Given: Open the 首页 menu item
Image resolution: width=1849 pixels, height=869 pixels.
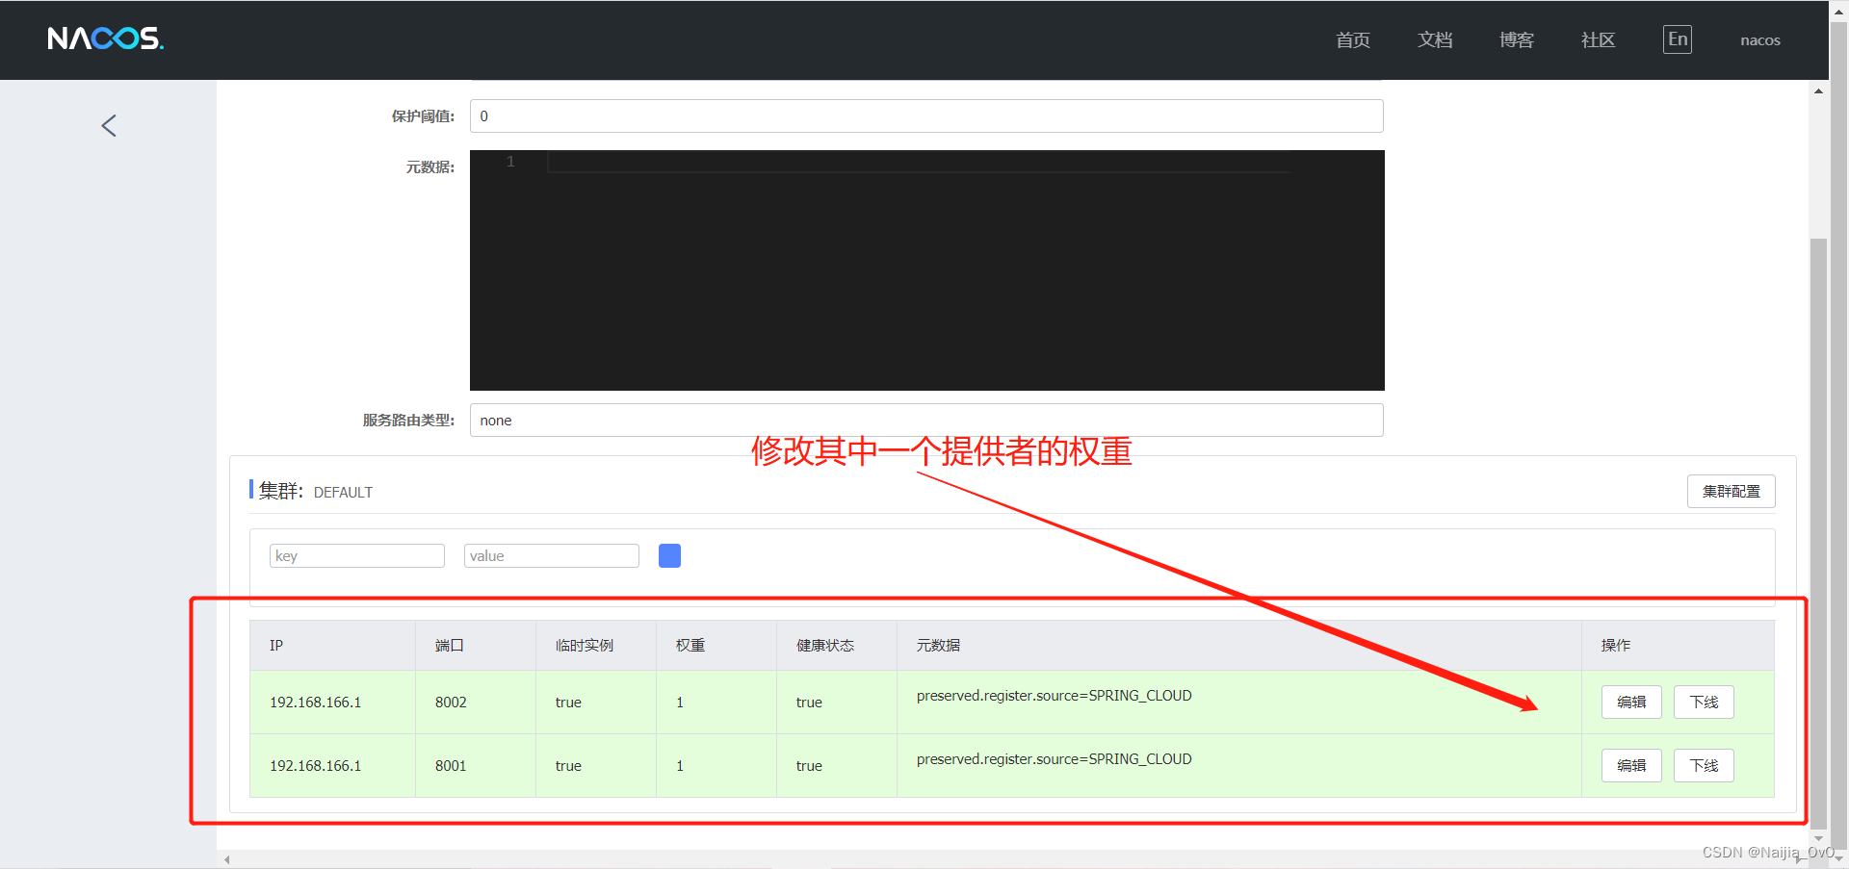Looking at the screenshot, I should click(1353, 39).
